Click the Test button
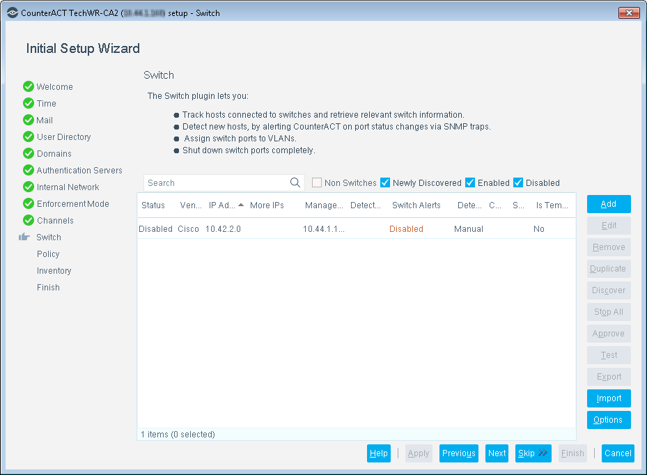 (609, 355)
